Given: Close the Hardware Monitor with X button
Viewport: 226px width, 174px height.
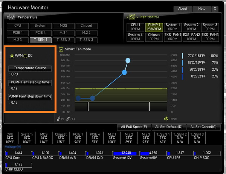Looking at the screenshot, I should point(215,9).
